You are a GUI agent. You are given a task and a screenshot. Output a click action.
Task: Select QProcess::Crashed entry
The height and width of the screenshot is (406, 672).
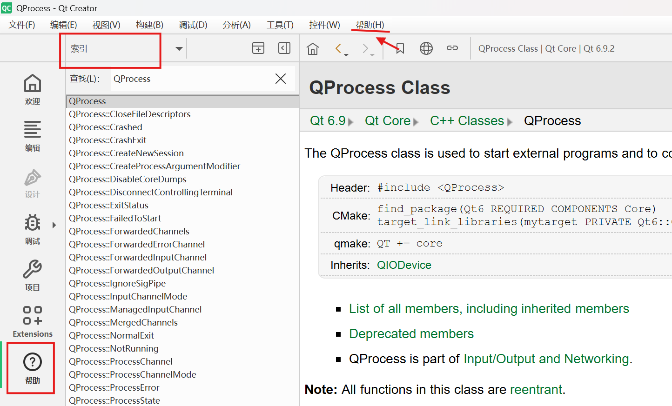(182, 127)
